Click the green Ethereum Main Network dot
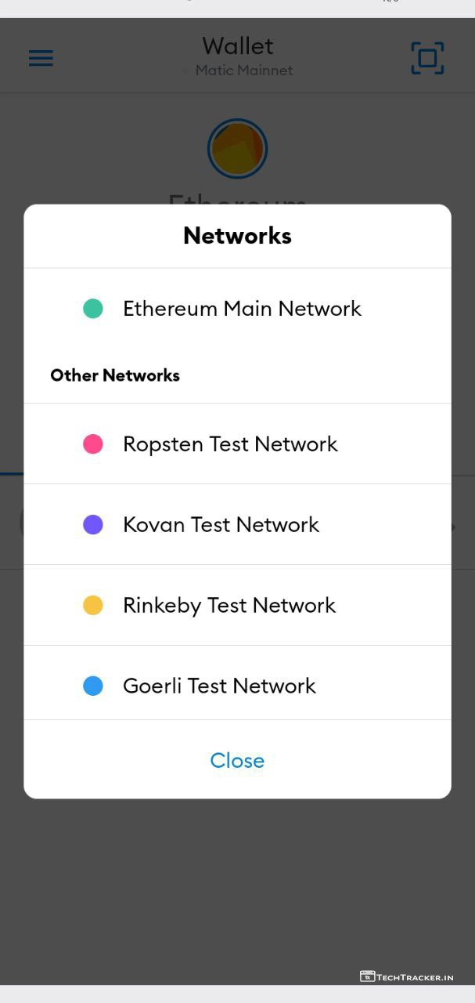475x1003 pixels. [x=93, y=309]
